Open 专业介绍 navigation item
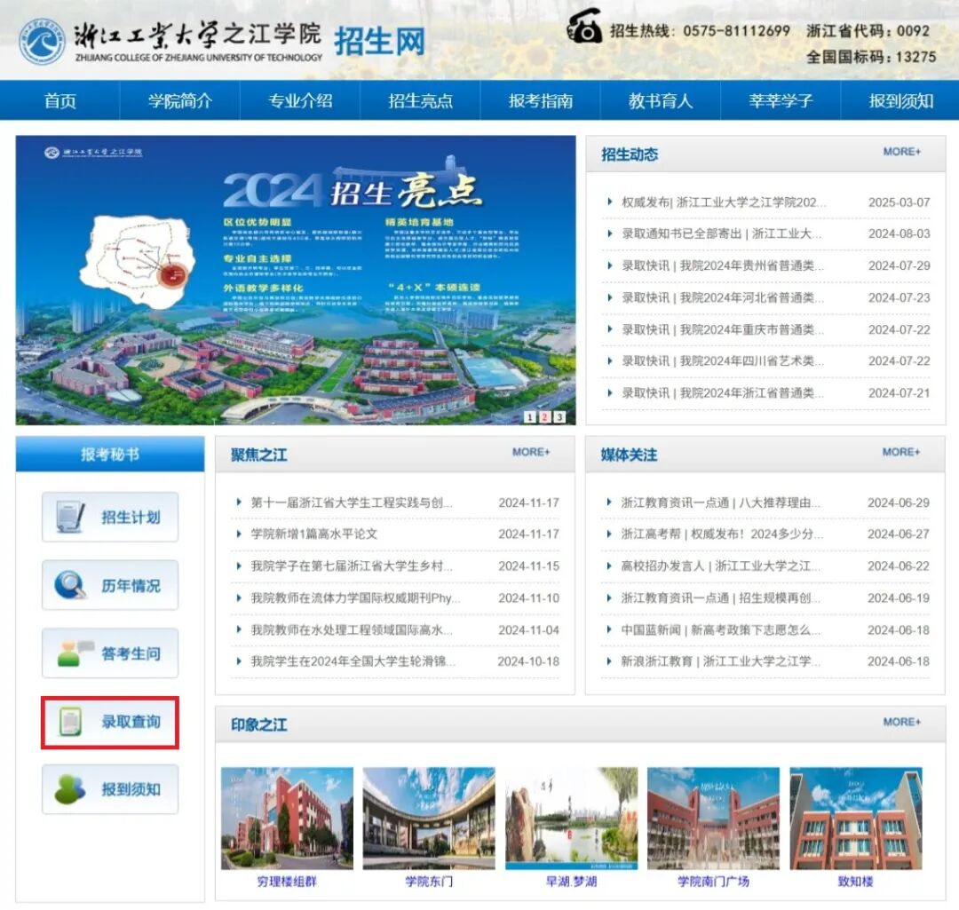 point(300,100)
